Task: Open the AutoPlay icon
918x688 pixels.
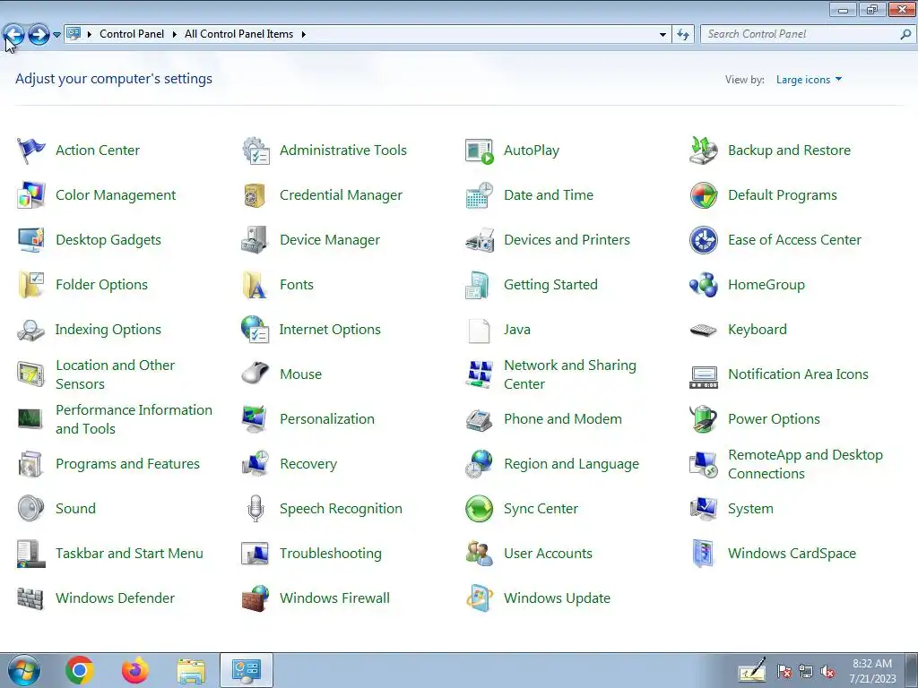Action: point(479,150)
